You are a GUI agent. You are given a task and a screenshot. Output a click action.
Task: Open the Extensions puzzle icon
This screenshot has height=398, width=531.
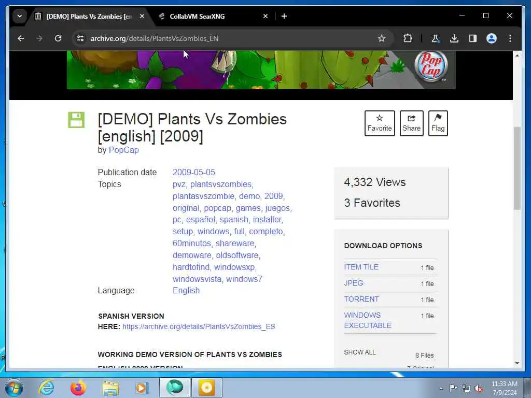(x=408, y=38)
